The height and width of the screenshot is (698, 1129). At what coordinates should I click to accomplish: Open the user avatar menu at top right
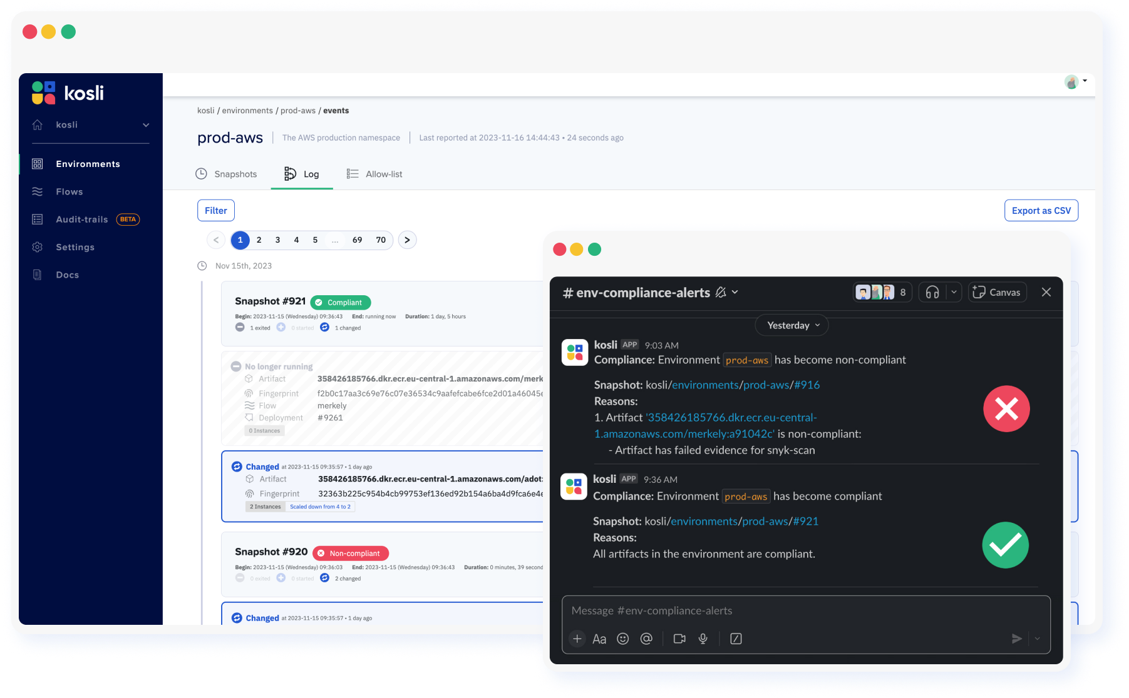1076,81
